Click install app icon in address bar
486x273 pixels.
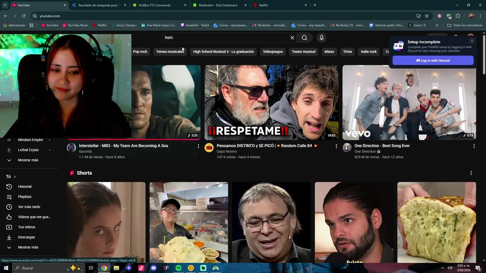[x=418, y=16]
